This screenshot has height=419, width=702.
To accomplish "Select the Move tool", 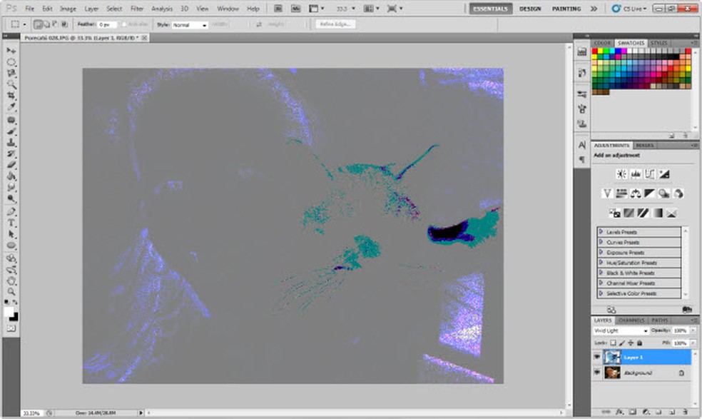I will point(11,51).
